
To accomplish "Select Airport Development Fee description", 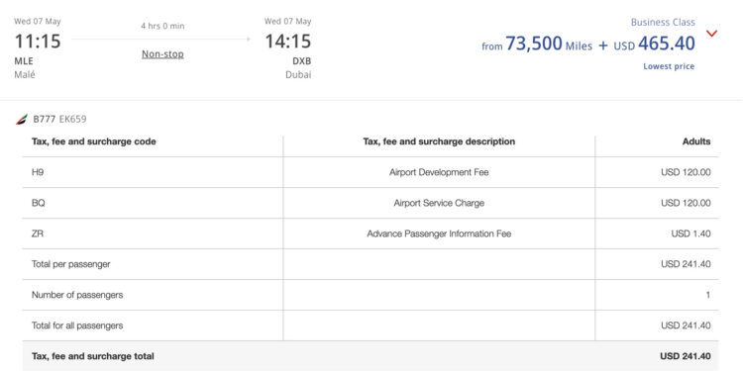I will pos(439,172).
